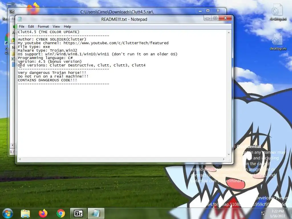Open the View menu in Notepad
This screenshot has width=292, height=219.
tap(56, 27)
